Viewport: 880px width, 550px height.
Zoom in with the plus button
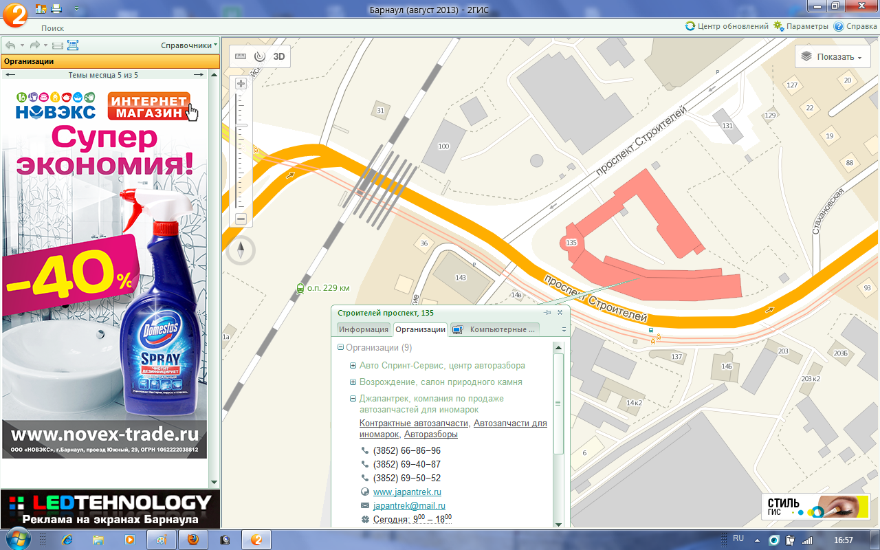click(241, 84)
